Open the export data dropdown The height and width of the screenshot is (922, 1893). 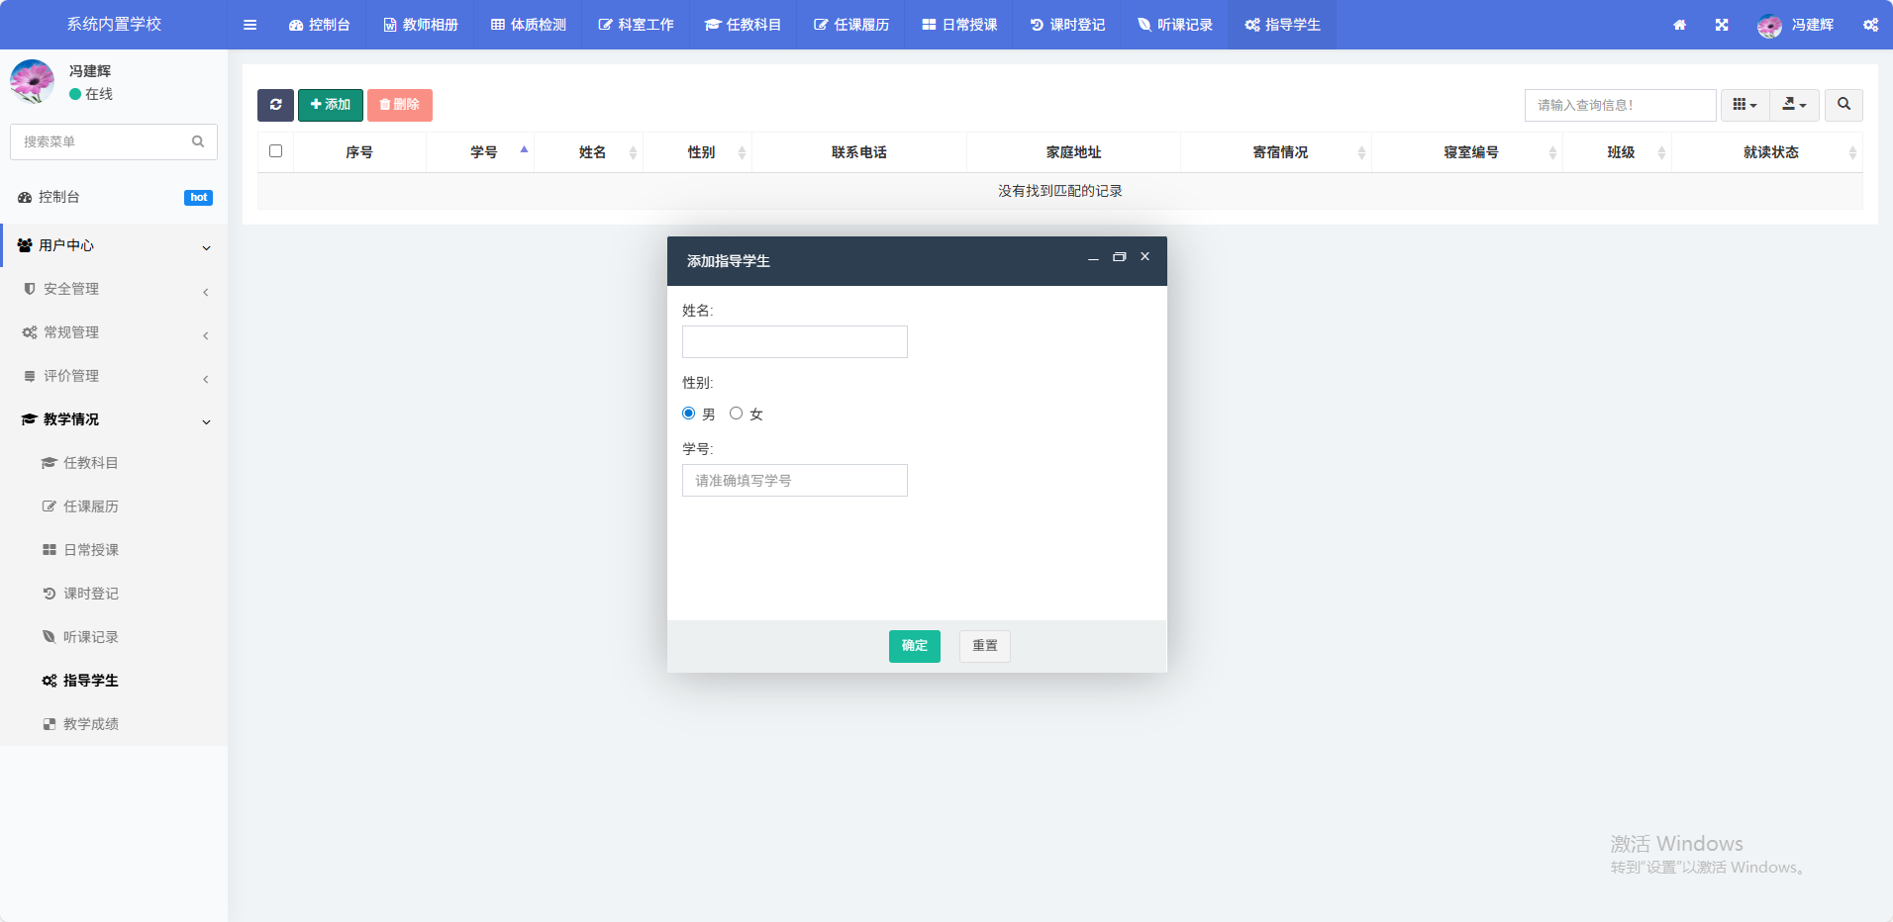[1794, 105]
